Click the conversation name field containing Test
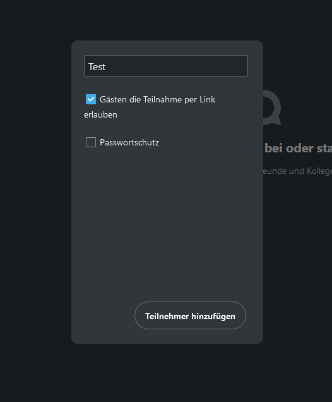The width and height of the screenshot is (332, 402). pos(166,66)
